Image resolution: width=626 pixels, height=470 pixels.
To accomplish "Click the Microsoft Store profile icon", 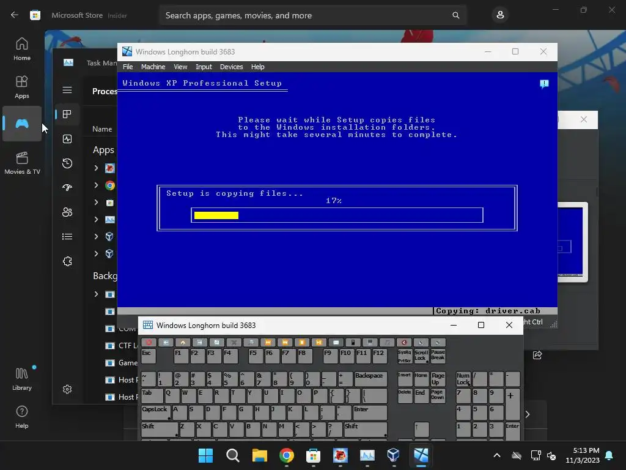I will pos(500,15).
